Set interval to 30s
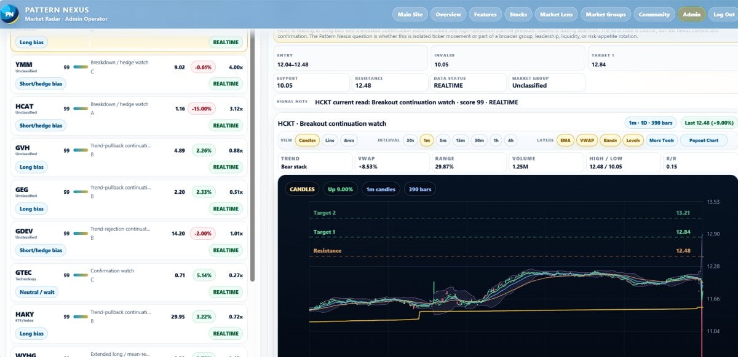The width and height of the screenshot is (738, 357). click(410, 140)
